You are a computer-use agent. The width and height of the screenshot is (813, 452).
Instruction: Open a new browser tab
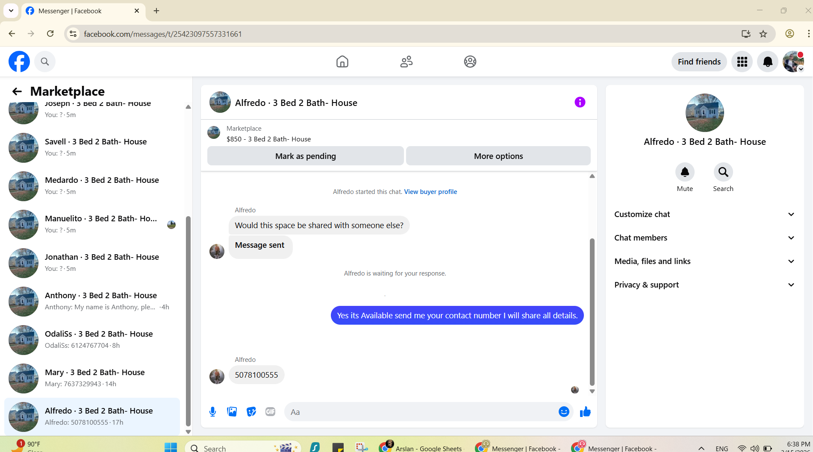tap(156, 11)
